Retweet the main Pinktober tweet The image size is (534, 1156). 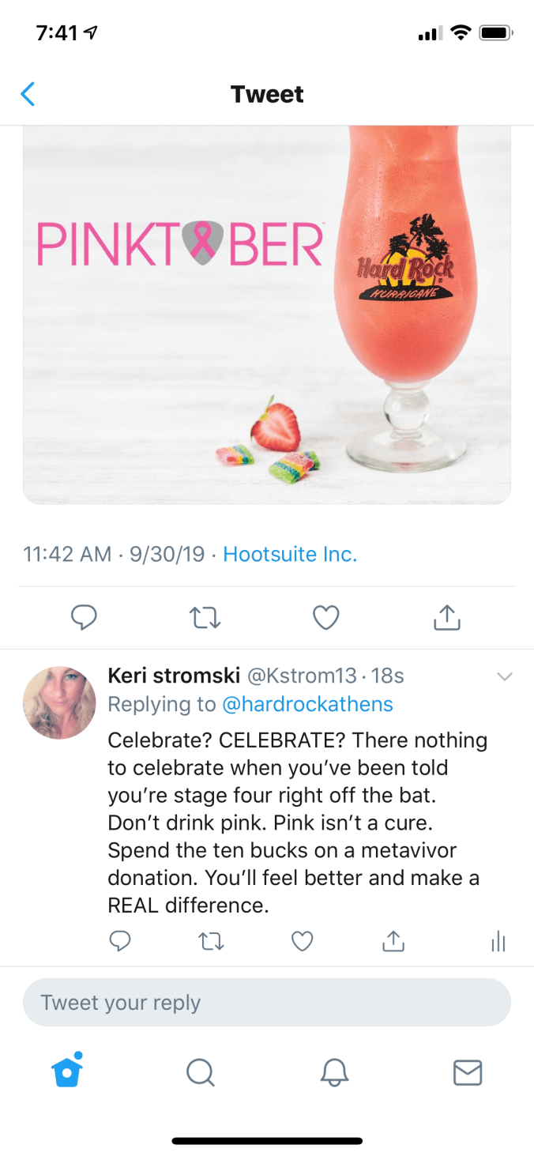point(205,617)
